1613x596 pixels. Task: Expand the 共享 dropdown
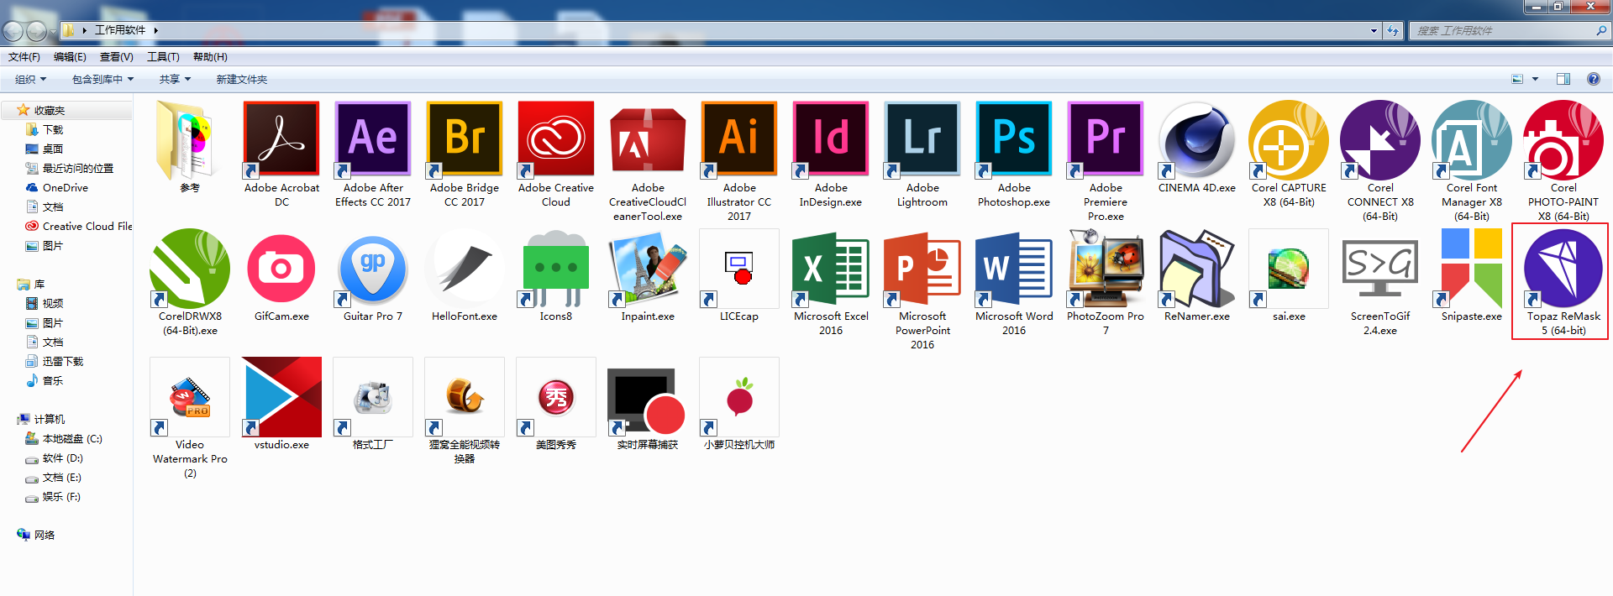(175, 79)
